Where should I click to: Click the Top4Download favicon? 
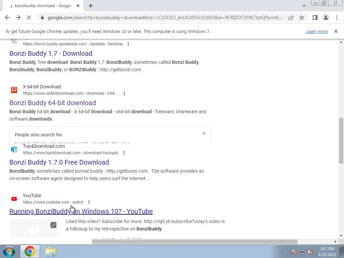click(x=14, y=149)
